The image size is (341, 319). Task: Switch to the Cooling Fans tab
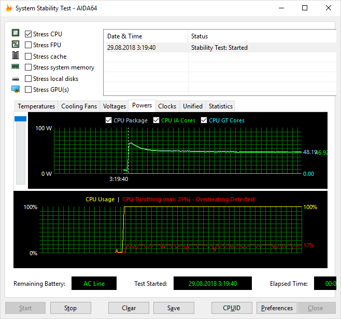79,106
